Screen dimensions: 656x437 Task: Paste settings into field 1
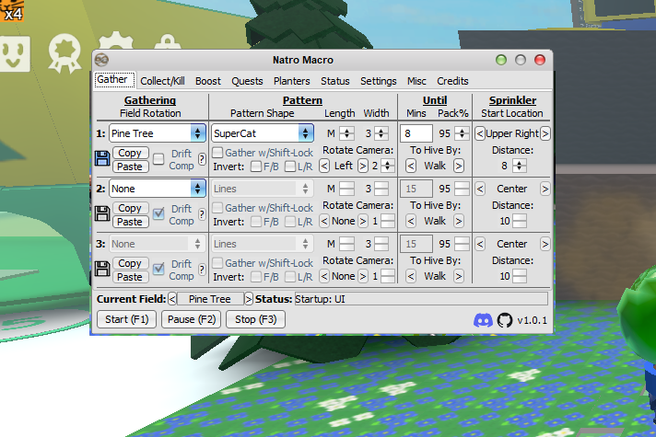point(130,167)
